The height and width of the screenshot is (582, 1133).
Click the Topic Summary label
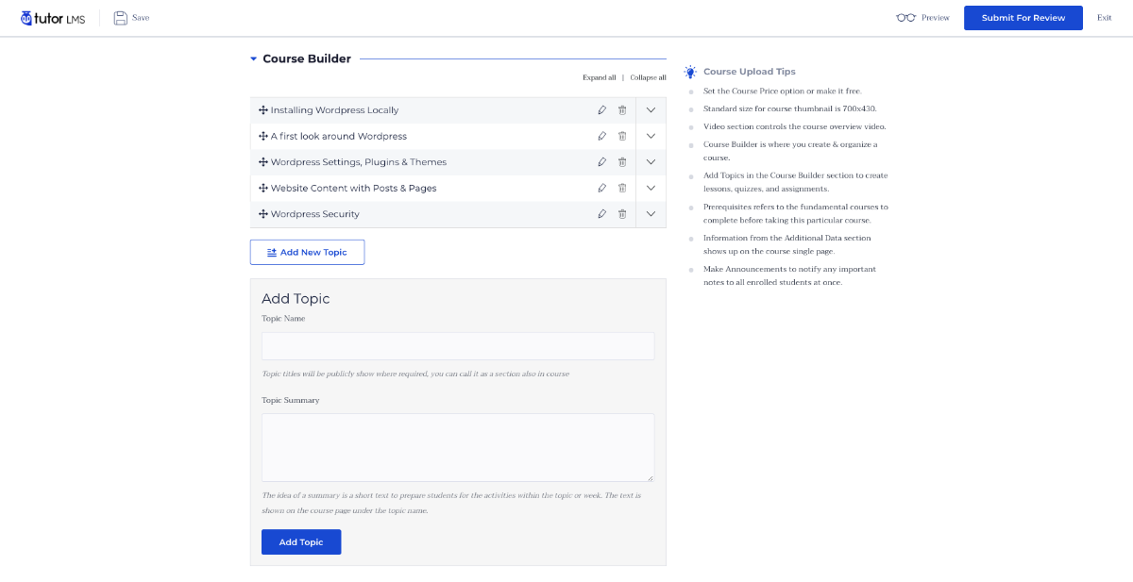291,400
